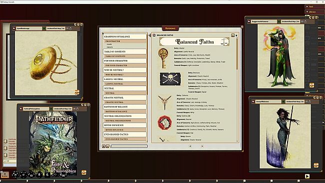
Task: Toggle the lock in the amulet image window
Action: [70, 28]
